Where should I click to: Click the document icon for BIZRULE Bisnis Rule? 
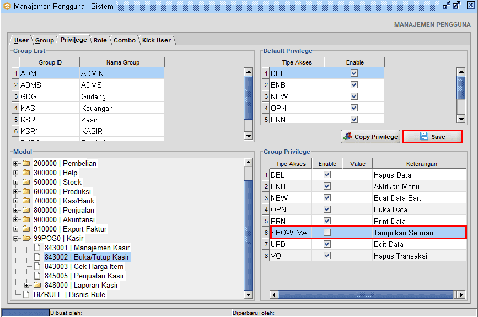(26, 295)
